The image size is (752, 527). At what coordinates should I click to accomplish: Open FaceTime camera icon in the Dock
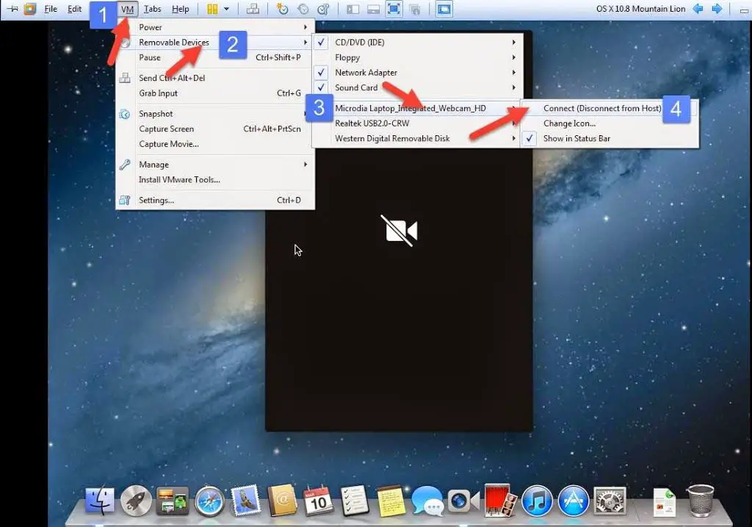click(463, 501)
